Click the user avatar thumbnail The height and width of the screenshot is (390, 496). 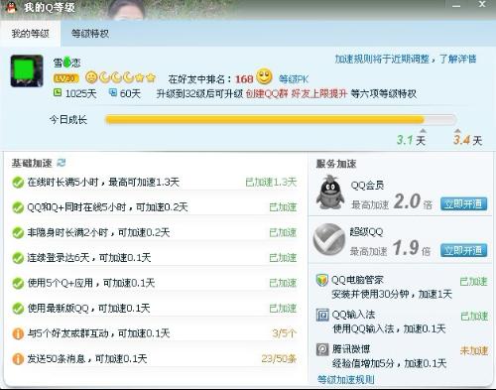27,70
